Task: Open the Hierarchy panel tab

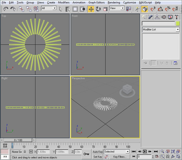Action: [157, 17]
